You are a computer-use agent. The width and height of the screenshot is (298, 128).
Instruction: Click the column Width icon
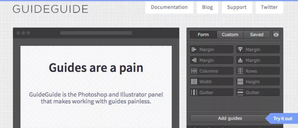coord(194,82)
